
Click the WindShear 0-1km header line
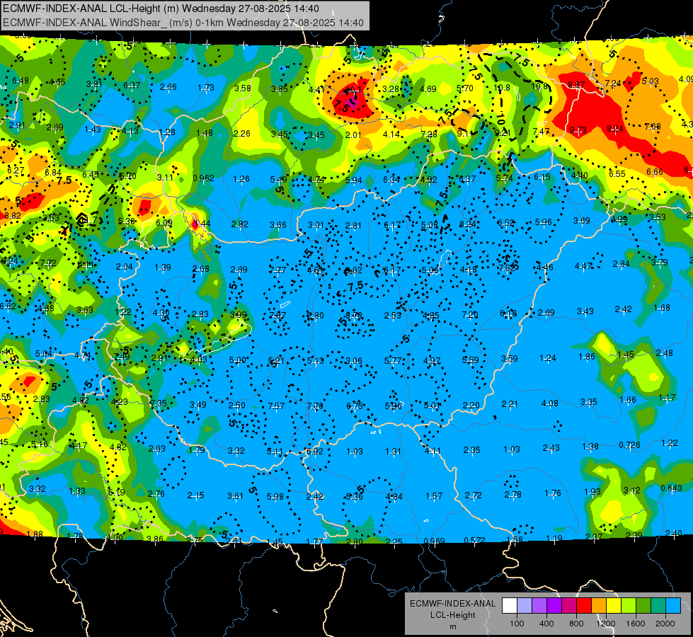click(183, 23)
